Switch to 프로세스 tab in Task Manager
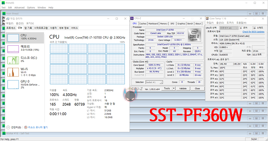This screenshot has width=268, height=141. [11, 28]
